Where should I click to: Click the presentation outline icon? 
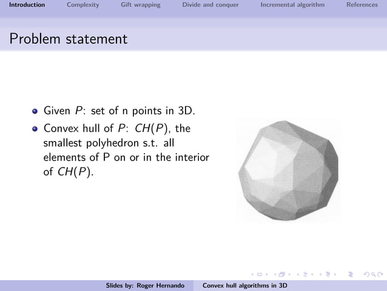(351, 275)
